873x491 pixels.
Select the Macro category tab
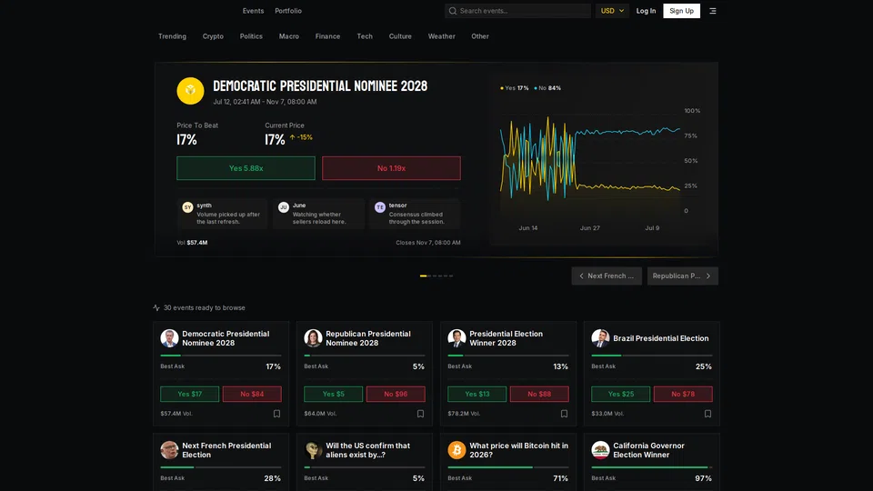(x=289, y=36)
